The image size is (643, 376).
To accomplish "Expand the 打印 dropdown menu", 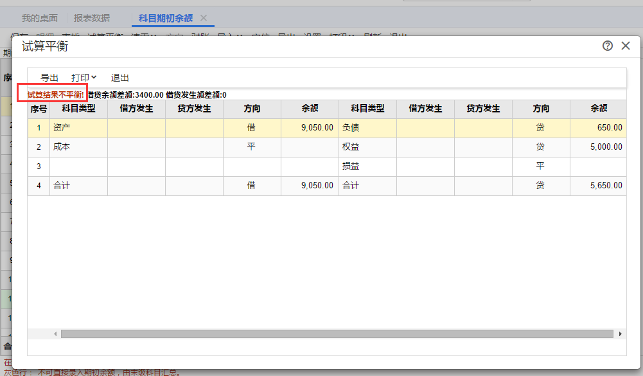I will [84, 78].
